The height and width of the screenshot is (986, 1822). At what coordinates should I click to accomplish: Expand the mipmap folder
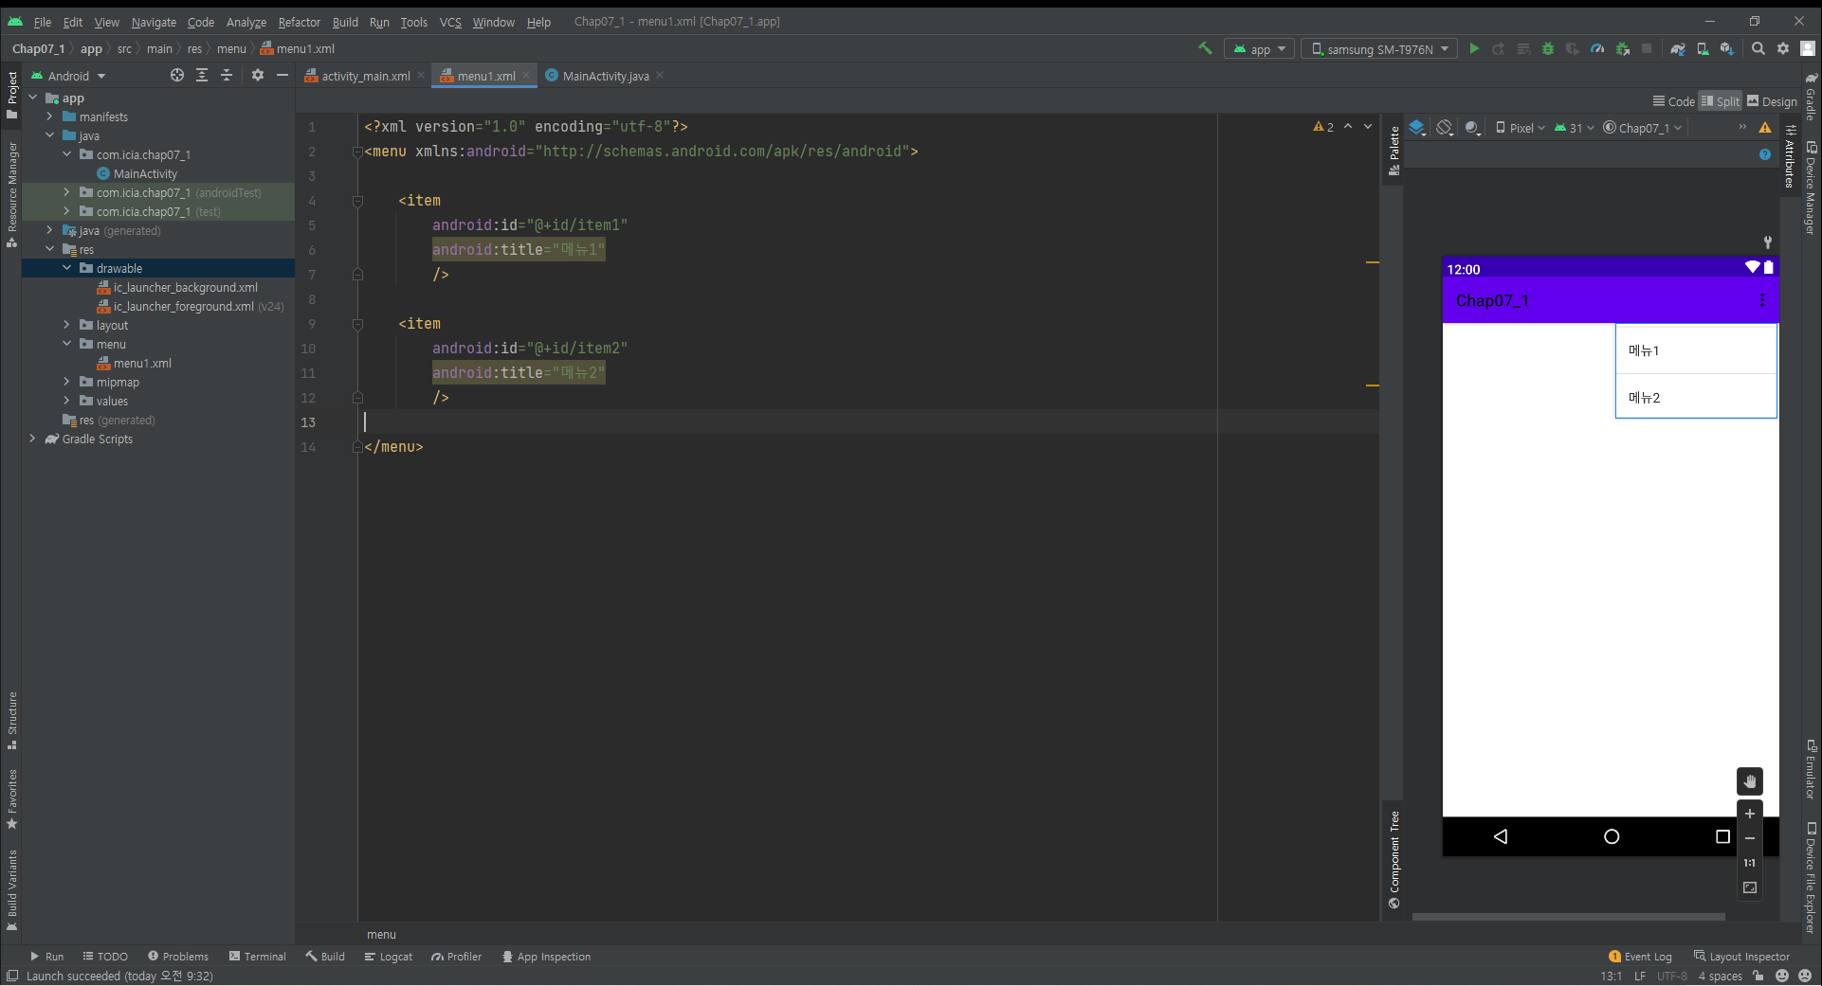coord(66,382)
